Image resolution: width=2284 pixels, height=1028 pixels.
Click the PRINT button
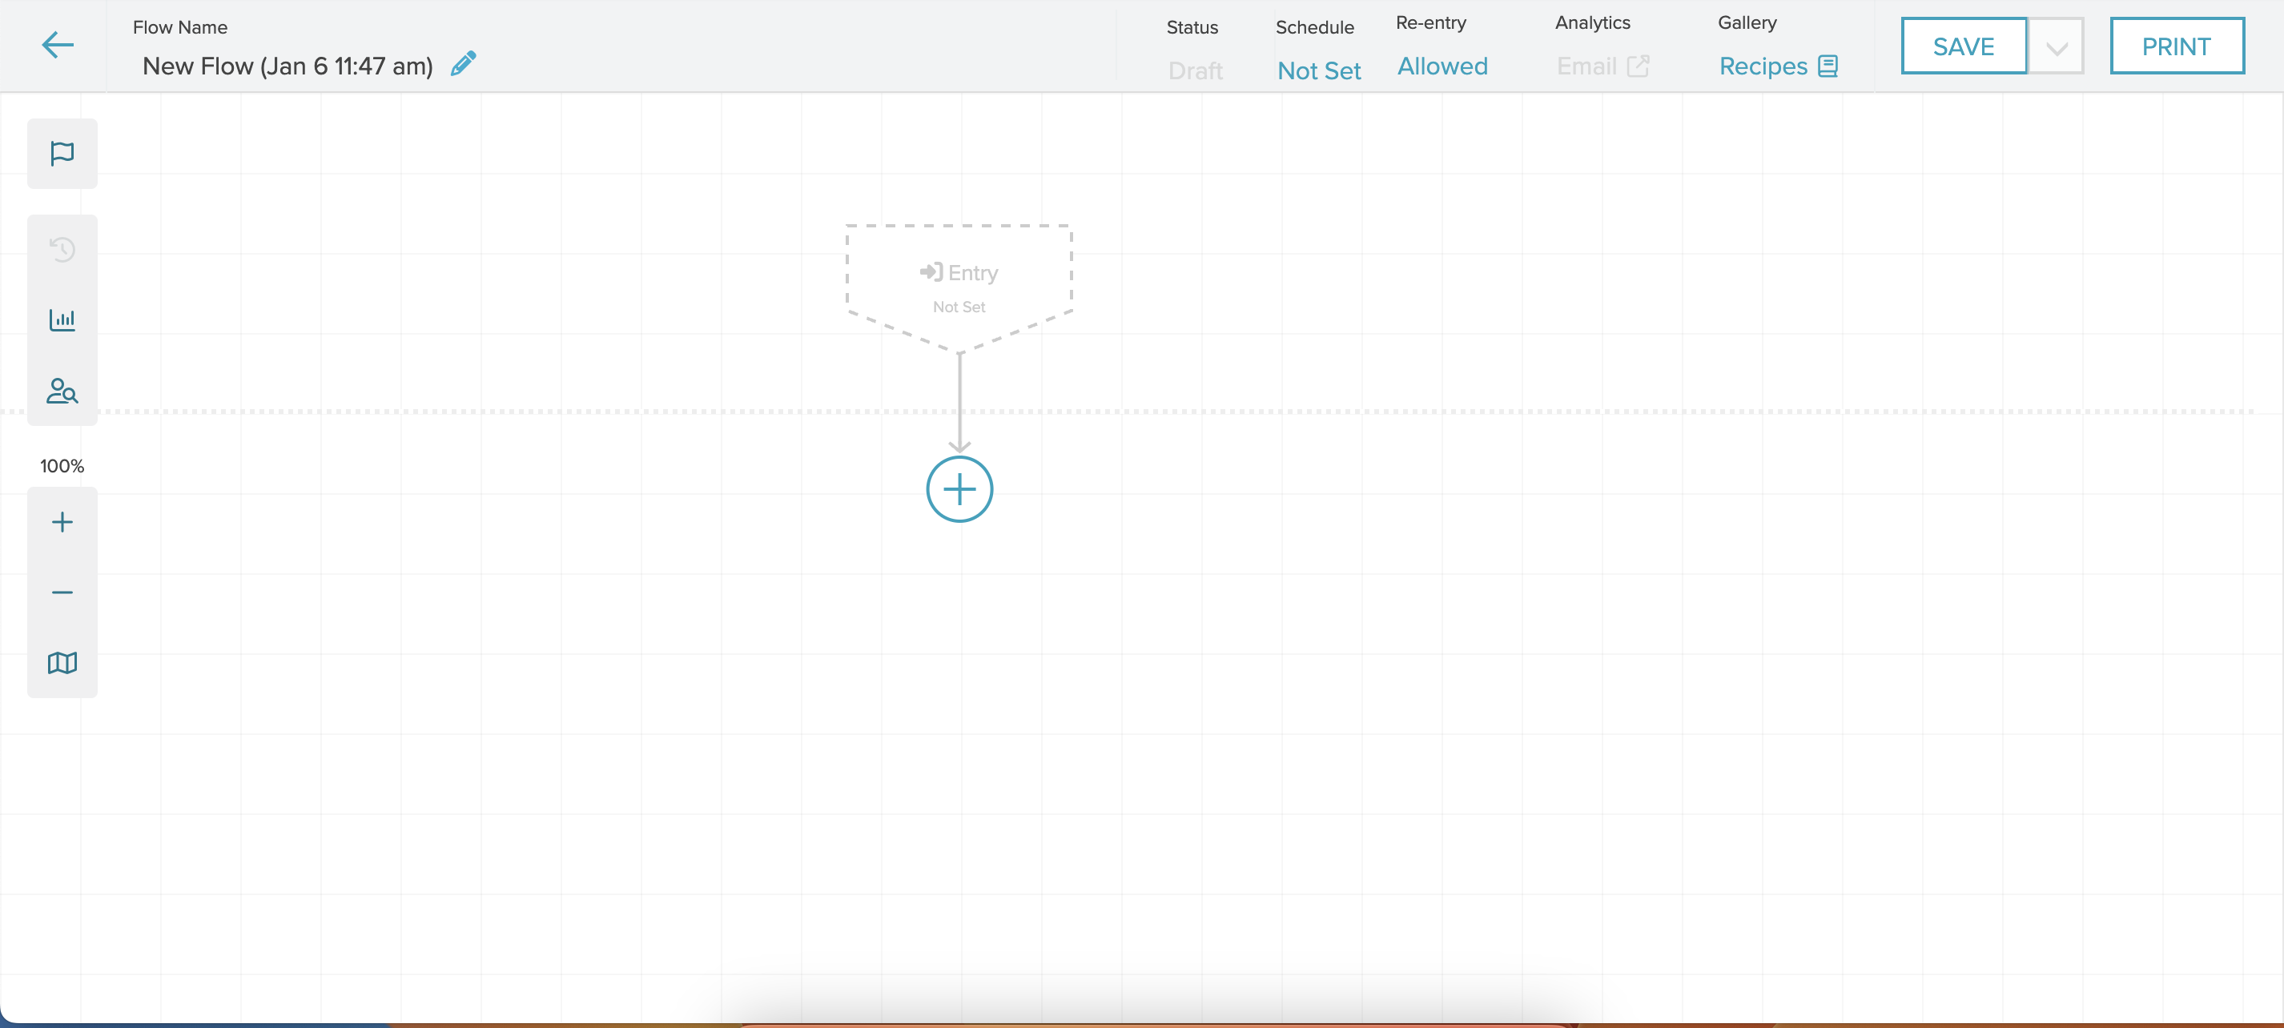2176,47
